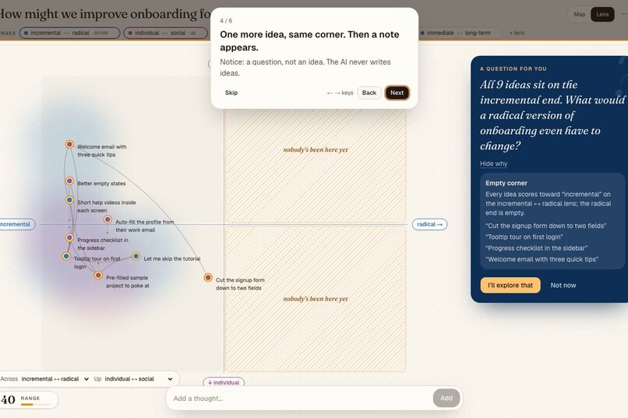
Task: Switch to the Lens view tab
Action: click(x=602, y=14)
